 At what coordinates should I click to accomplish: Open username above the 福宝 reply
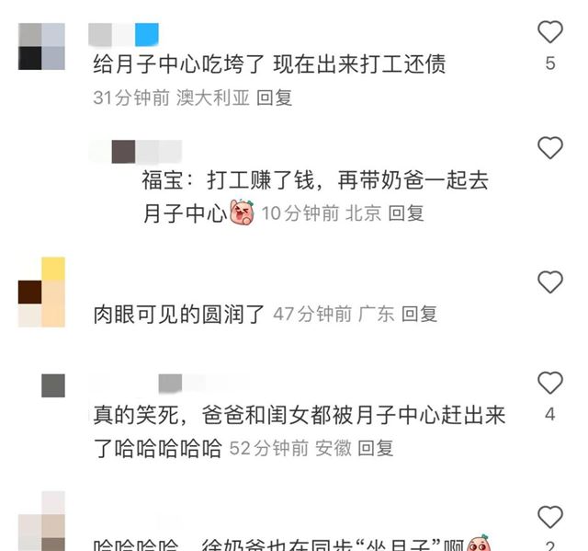pos(136,152)
